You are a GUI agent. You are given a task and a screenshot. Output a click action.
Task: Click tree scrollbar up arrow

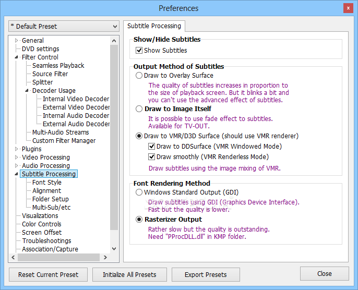coord(114,41)
